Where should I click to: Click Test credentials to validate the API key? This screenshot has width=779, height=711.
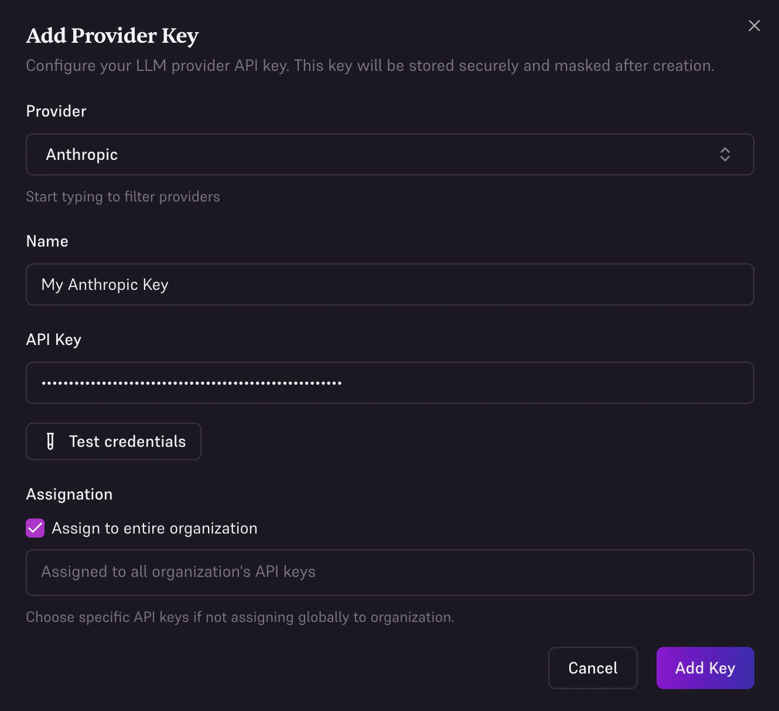click(113, 441)
